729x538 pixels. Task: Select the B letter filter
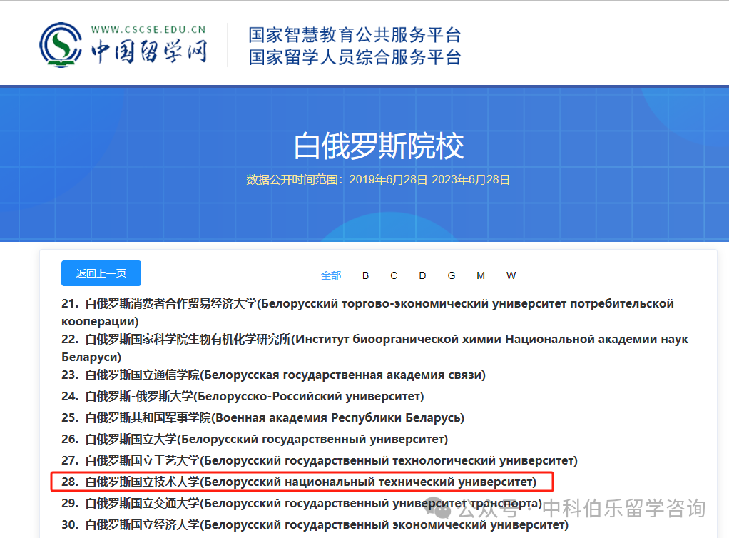[x=365, y=275]
